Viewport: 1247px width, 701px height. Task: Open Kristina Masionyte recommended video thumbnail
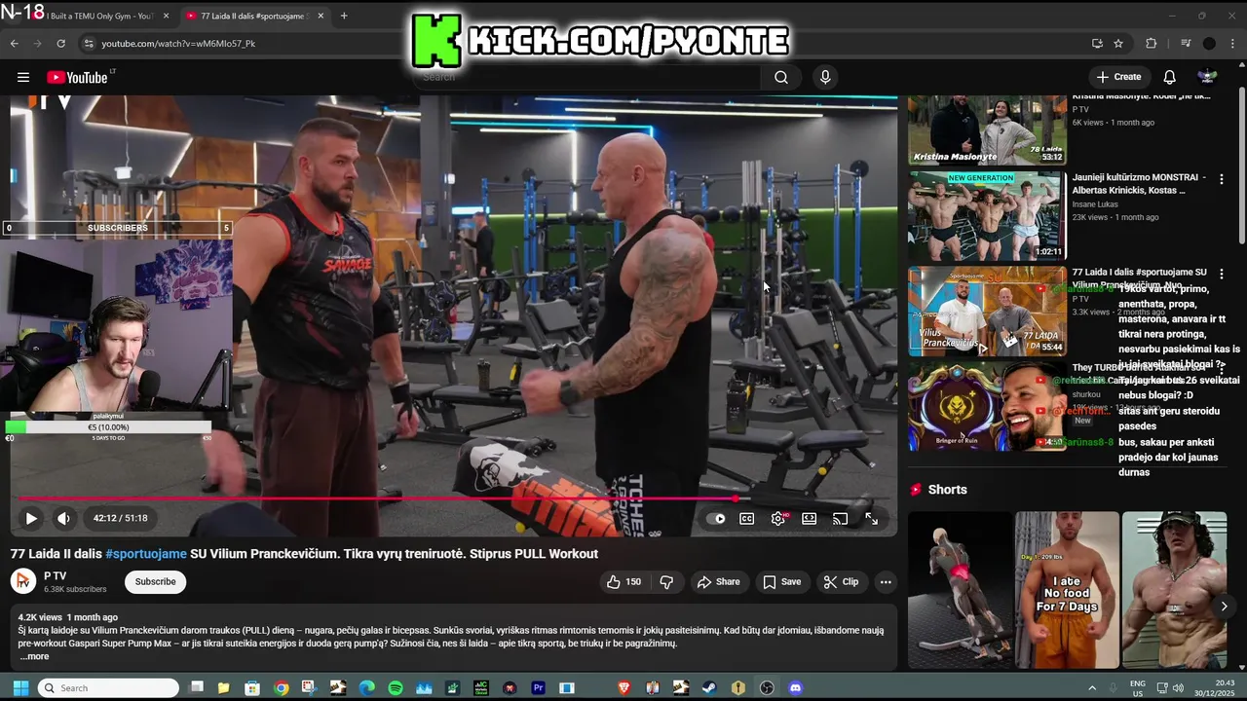(x=987, y=129)
